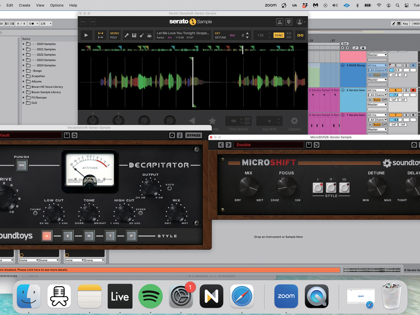420x315 pixels.
Task: Open Spotify from the Dock
Action: (150, 296)
